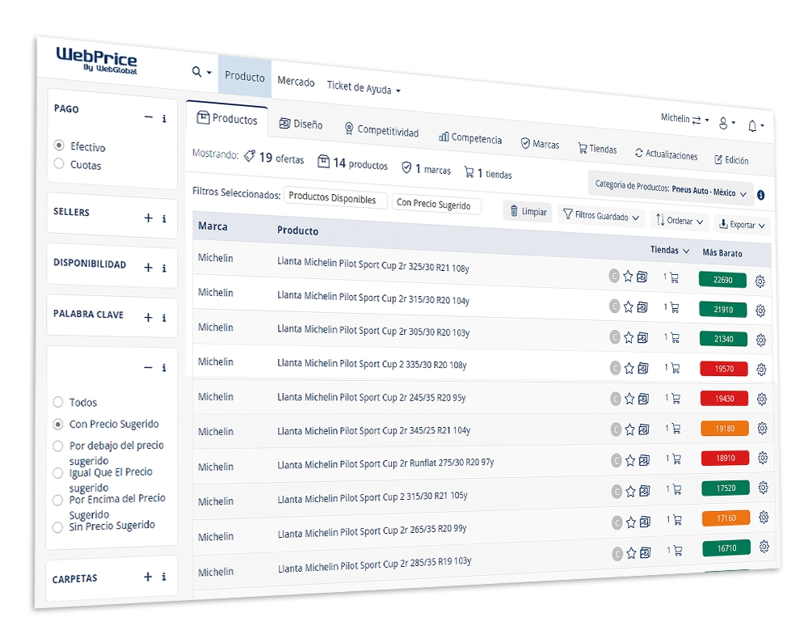This screenshot has width=808, height=630.
Task: Switch to the Competencia tab
Action: (470, 137)
